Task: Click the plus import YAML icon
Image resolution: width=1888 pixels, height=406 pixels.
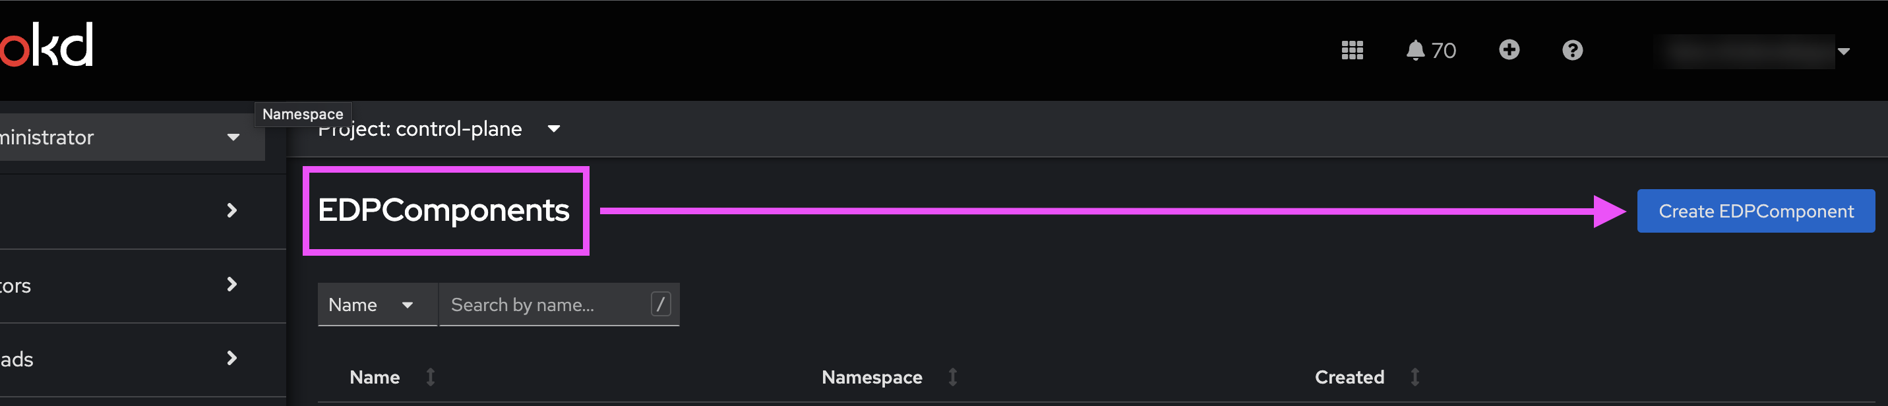Action: (1508, 50)
